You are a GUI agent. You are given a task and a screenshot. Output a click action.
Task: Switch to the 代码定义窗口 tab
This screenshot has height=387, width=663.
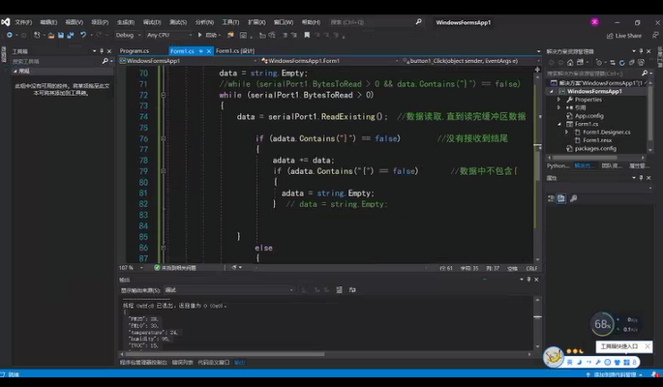[214, 363]
